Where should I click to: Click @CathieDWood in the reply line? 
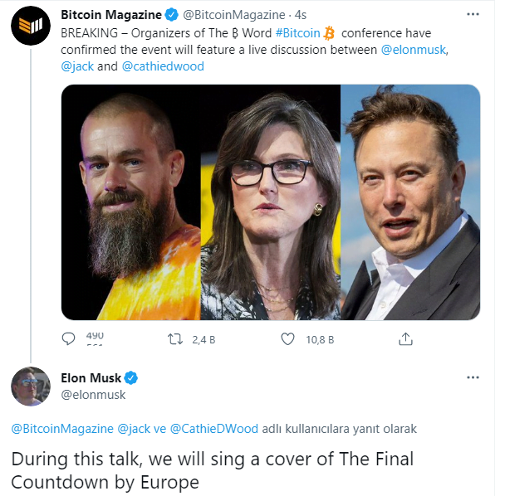coord(214,429)
